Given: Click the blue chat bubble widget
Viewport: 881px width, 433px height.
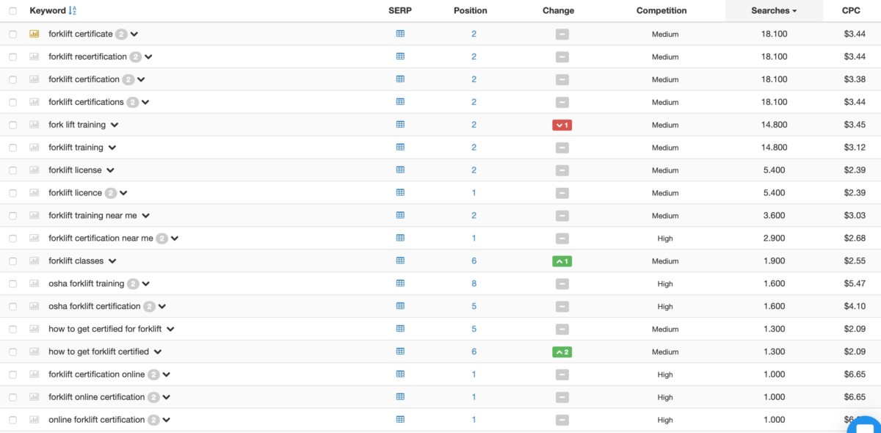Looking at the screenshot, I should tap(863, 426).
